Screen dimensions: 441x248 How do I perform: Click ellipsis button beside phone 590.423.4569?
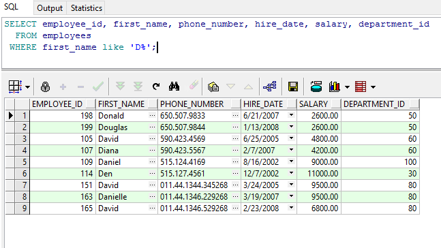tap(236, 138)
